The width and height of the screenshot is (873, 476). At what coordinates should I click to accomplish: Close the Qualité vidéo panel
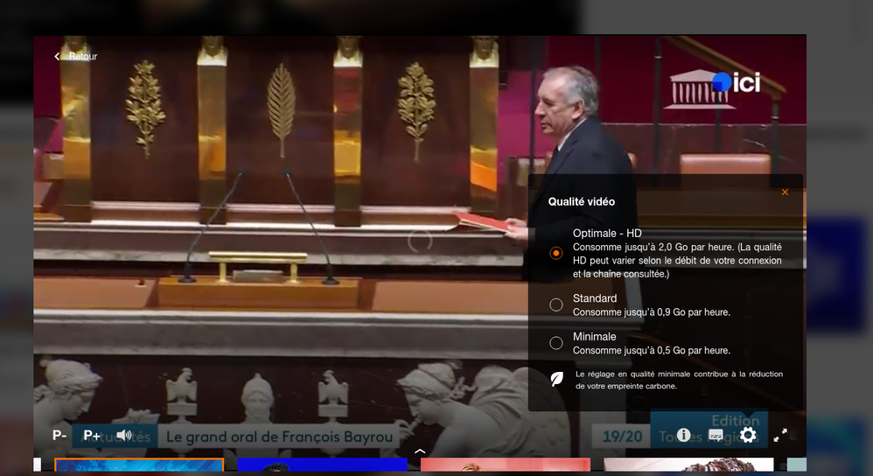click(785, 192)
